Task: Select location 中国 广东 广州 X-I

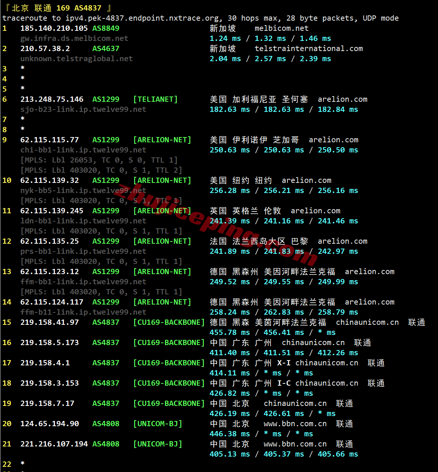Action: pos(250,363)
